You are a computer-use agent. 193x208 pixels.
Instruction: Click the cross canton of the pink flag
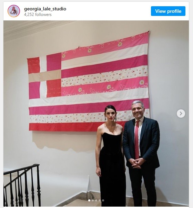click(x=44, y=76)
